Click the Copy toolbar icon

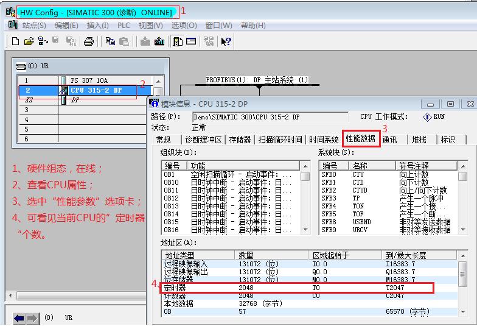(110, 41)
